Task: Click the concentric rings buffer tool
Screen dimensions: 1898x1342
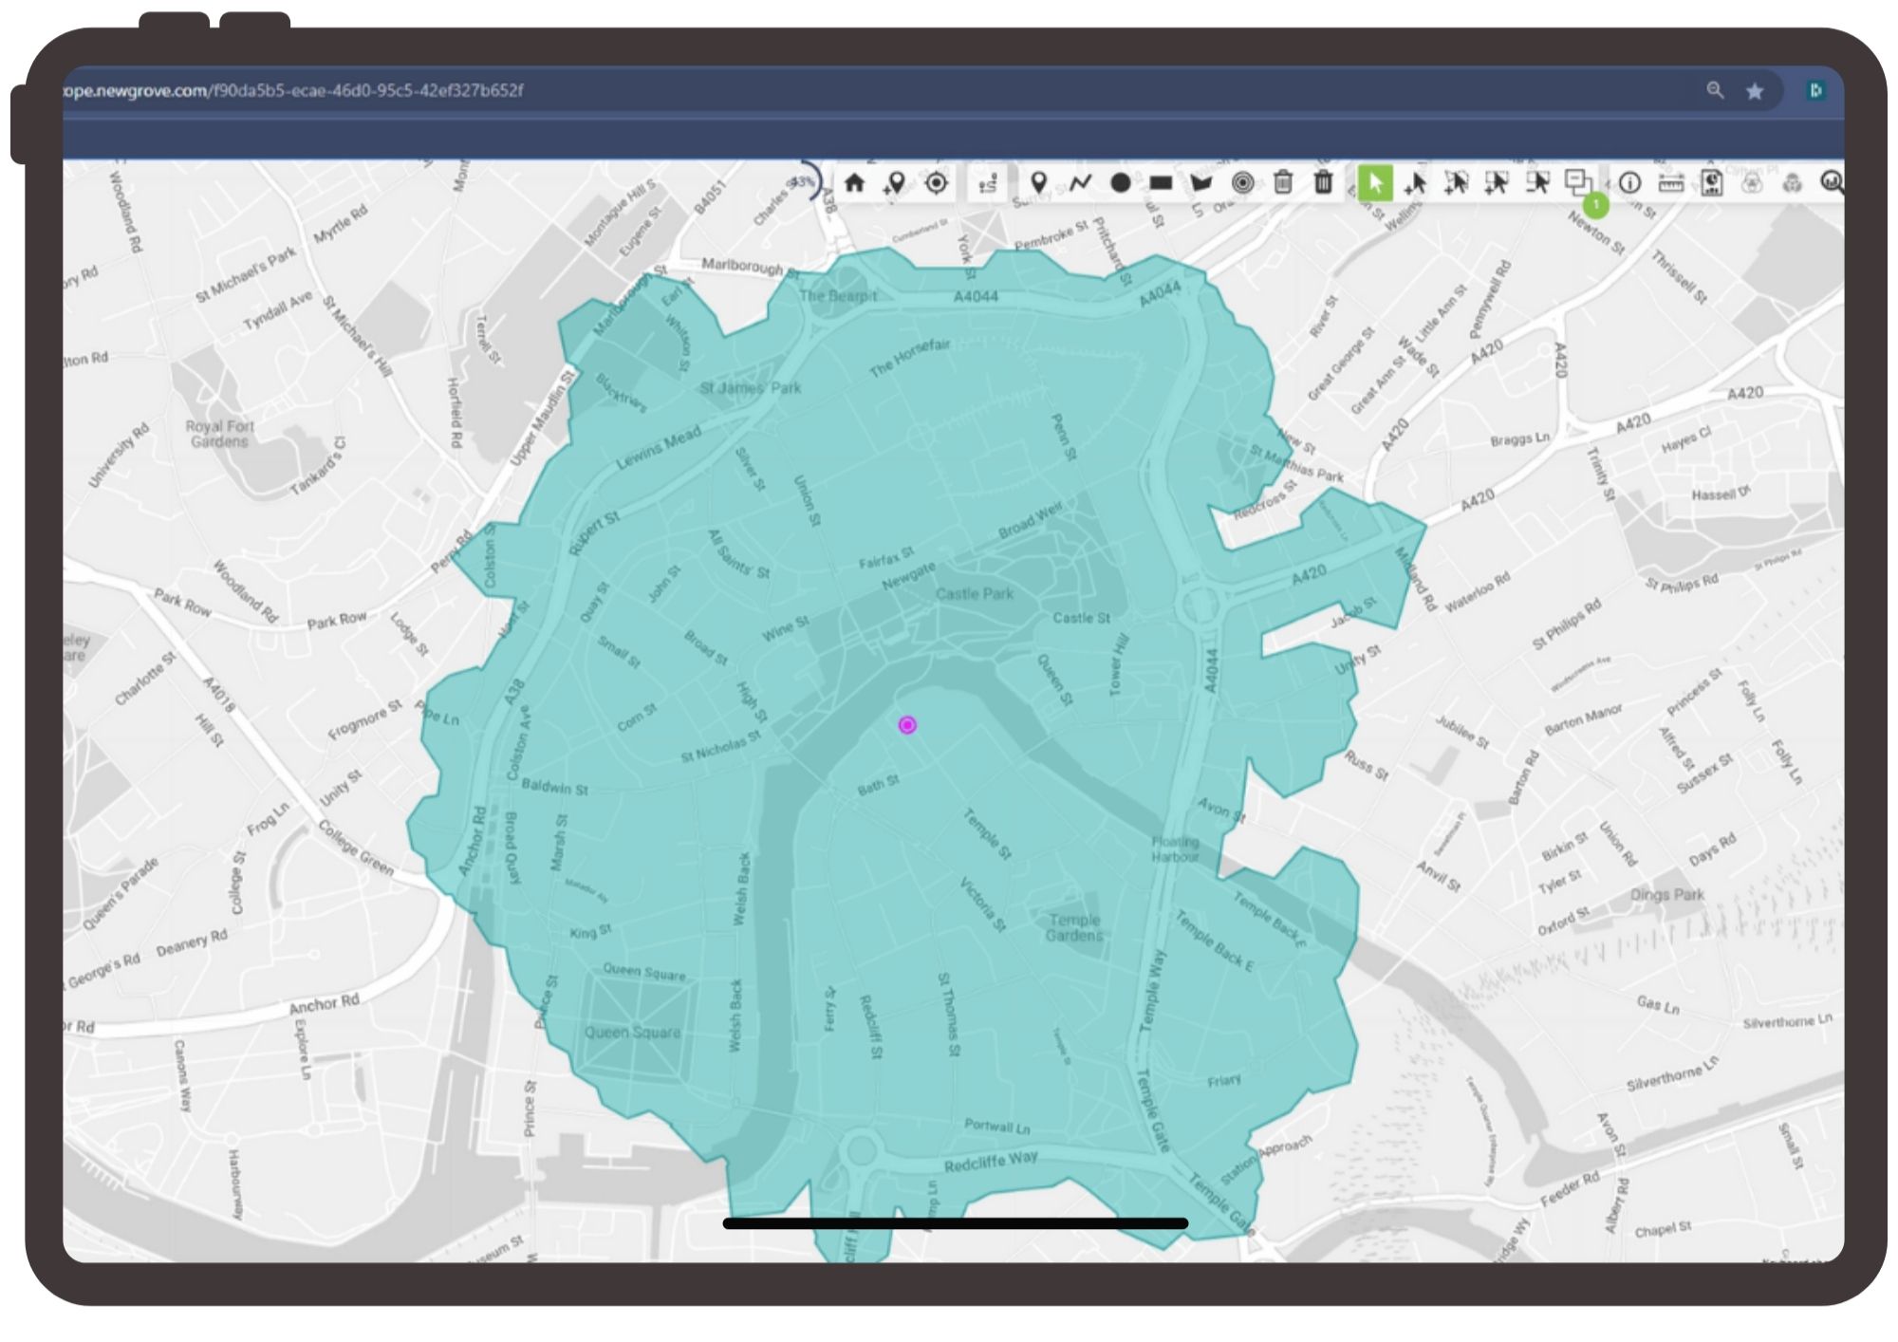Action: [x=1243, y=183]
